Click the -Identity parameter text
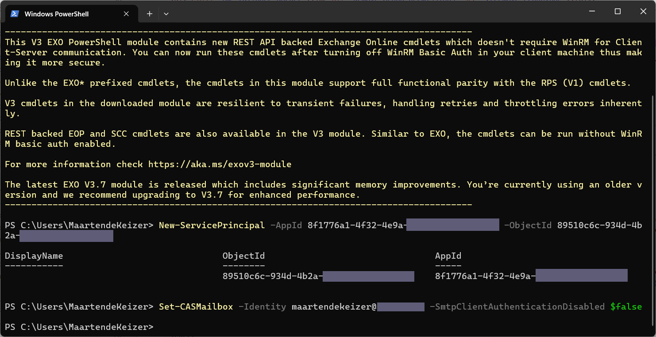The width and height of the screenshot is (656, 337). (x=262, y=307)
